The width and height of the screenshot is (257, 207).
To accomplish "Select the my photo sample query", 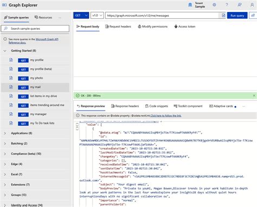I will click(35, 78).
